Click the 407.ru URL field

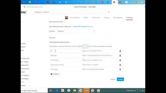(99, 65)
